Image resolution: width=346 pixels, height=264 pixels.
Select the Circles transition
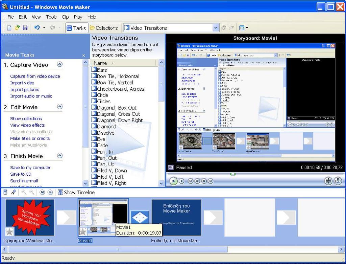click(101, 102)
